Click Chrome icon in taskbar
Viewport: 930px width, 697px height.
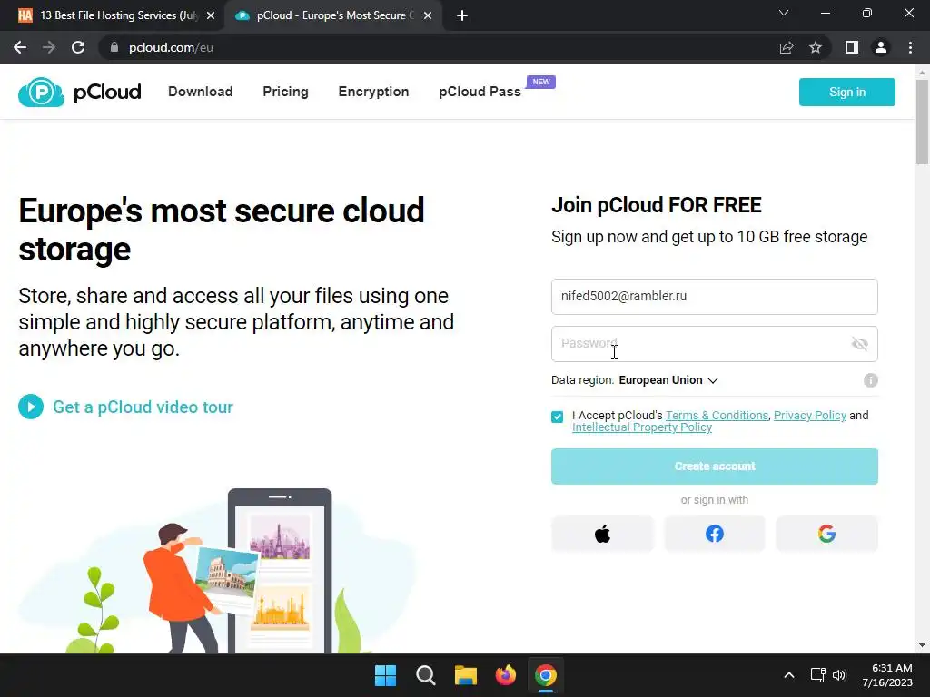pyautogui.click(x=546, y=675)
